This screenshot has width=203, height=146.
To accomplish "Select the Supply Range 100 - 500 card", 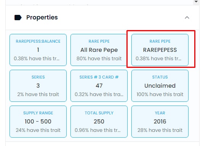I will tap(38, 122).
